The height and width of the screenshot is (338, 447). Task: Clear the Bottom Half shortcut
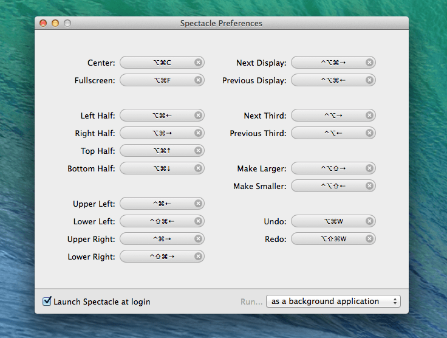198,168
